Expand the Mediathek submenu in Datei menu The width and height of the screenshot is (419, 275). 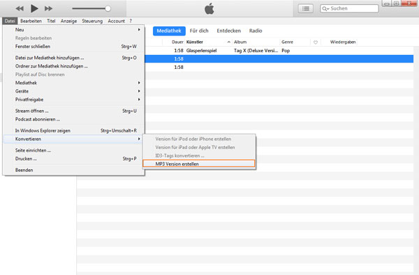(74, 83)
